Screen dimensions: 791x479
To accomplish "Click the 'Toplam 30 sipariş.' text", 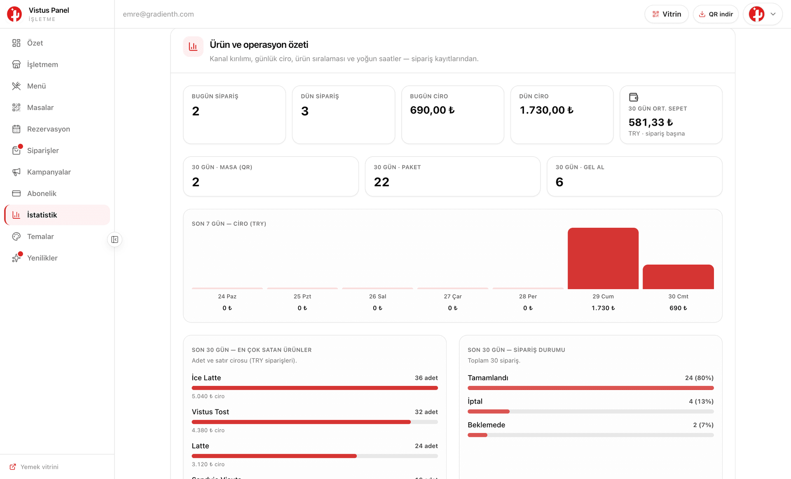I will pyautogui.click(x=494, y=360).
